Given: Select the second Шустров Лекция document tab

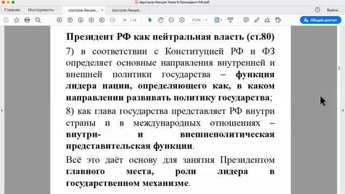Looking at the screenshot, I should pyautogui.click(x=127, y=10).
